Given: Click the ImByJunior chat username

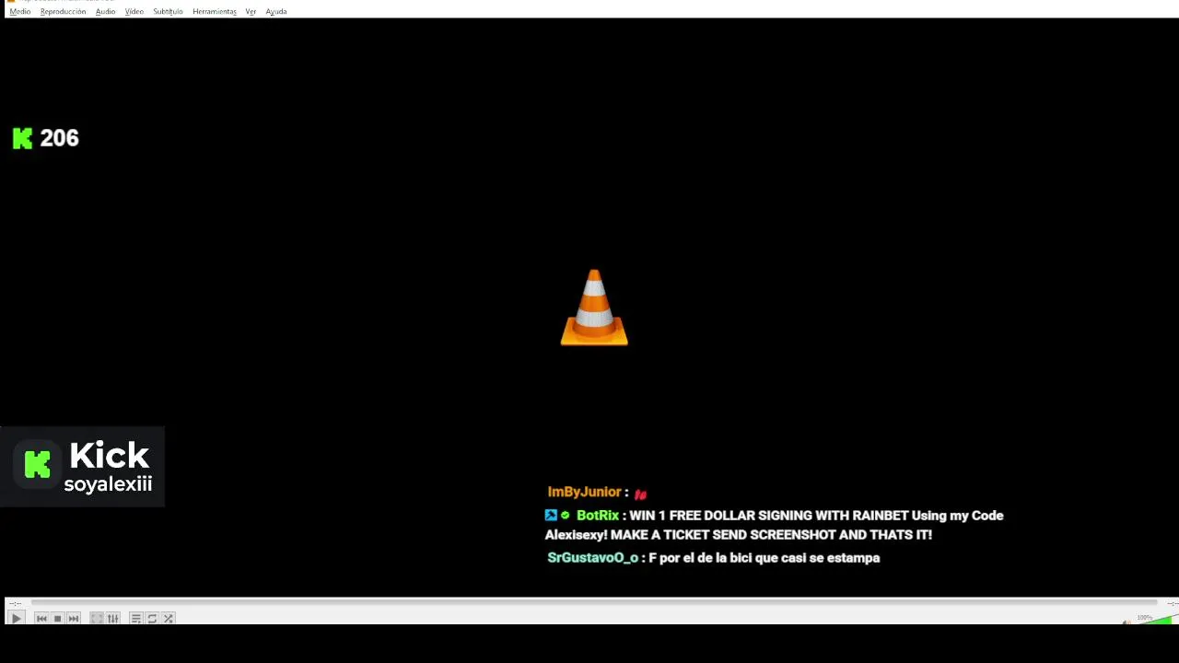Looking at the screenshot, I should (x=584, y=492).
